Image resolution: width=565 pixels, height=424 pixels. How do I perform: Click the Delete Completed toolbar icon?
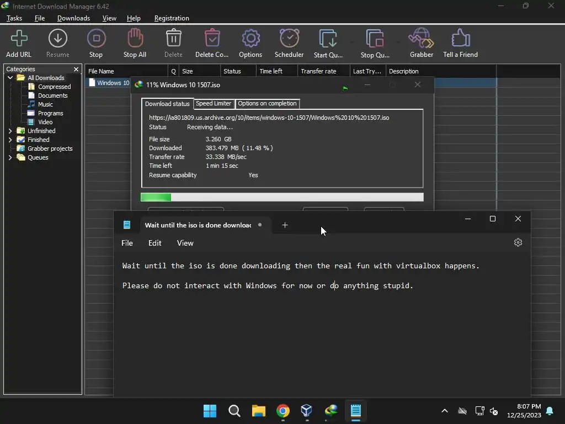tap(212, 38)
